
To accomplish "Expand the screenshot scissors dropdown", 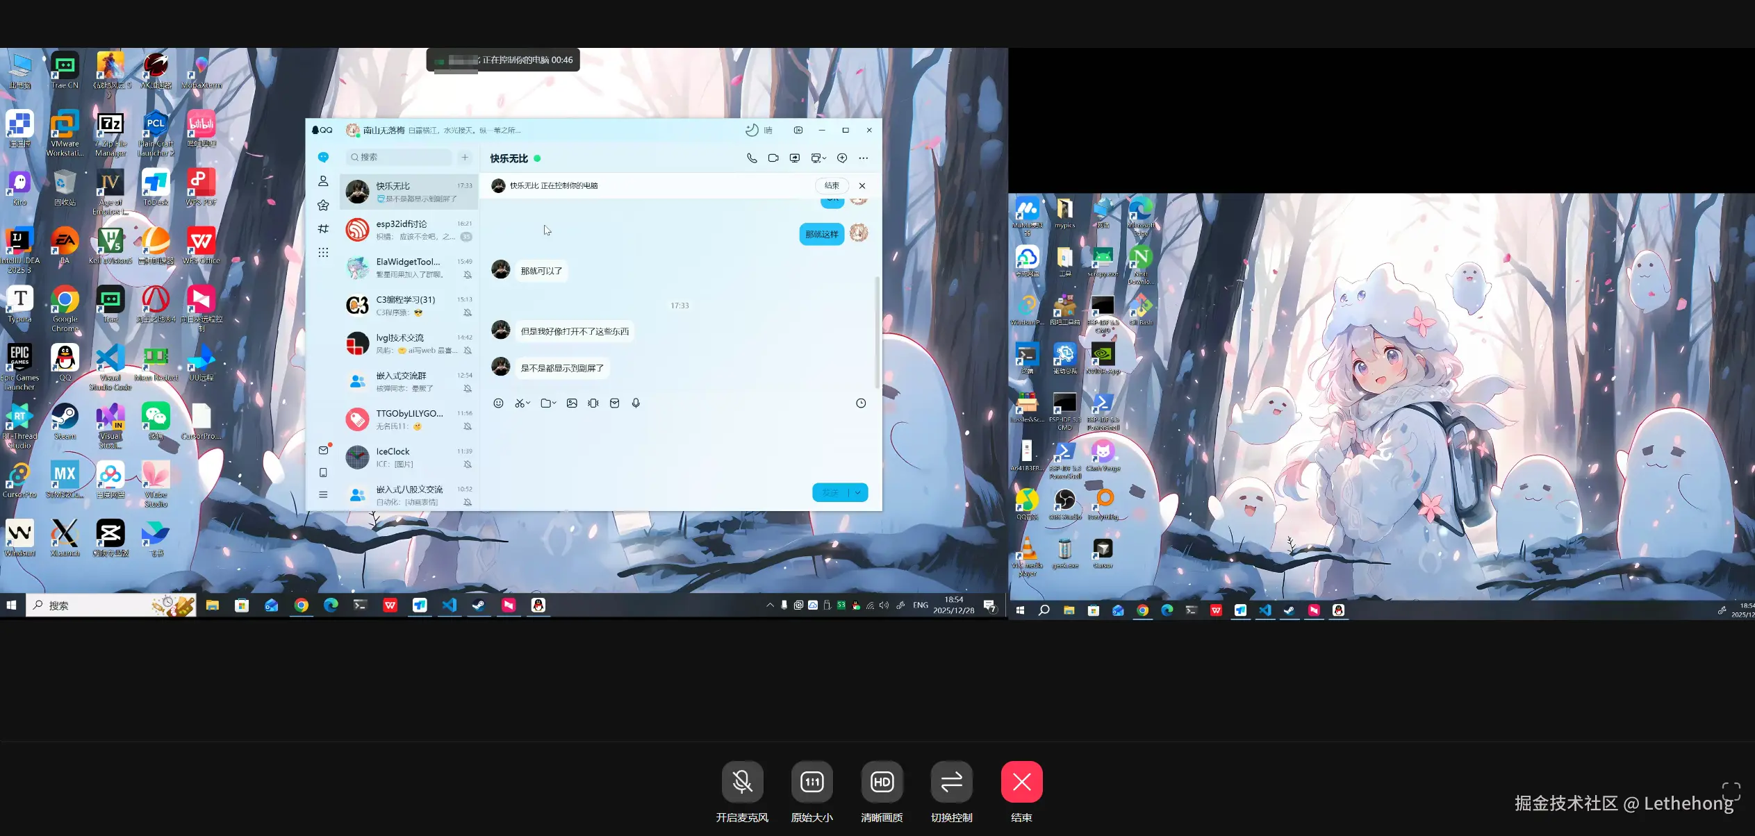I will tap(528, 403).
